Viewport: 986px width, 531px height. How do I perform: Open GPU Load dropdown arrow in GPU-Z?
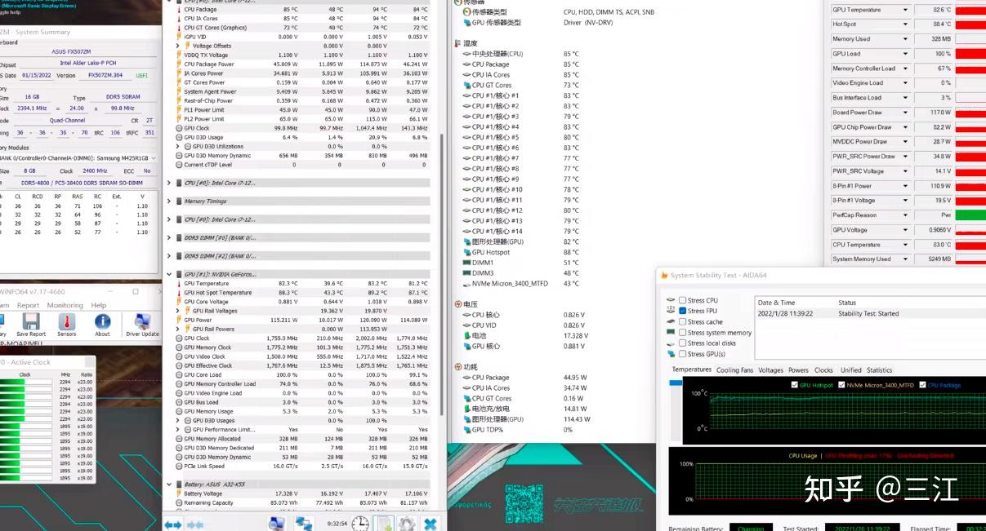[x=905, y=54]
